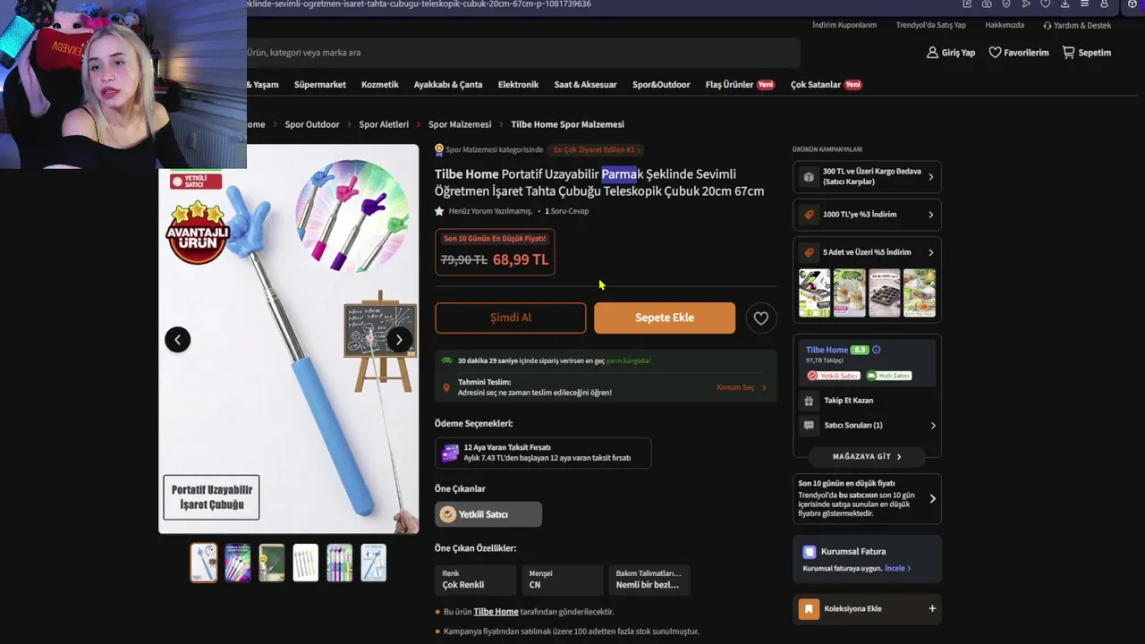Image resolution: width=1145 pixels, height=644 pixels.
Task: Expand Satıcı Soruları (1) chevron
Action: 933,426
